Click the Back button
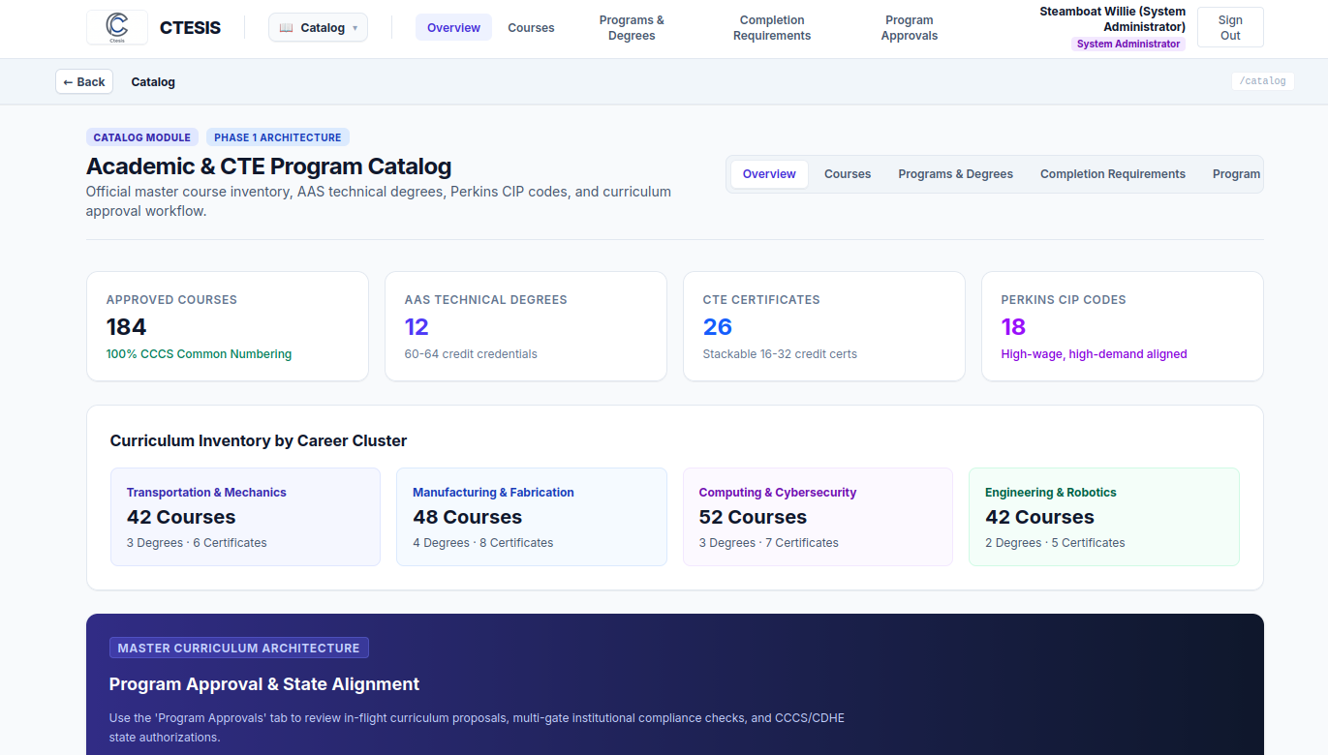This screenshot has height=755, width=1328. [x=84, y=81]
